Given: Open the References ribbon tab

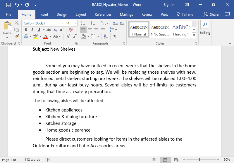Looking at the screenshot, I should point(103,15).
